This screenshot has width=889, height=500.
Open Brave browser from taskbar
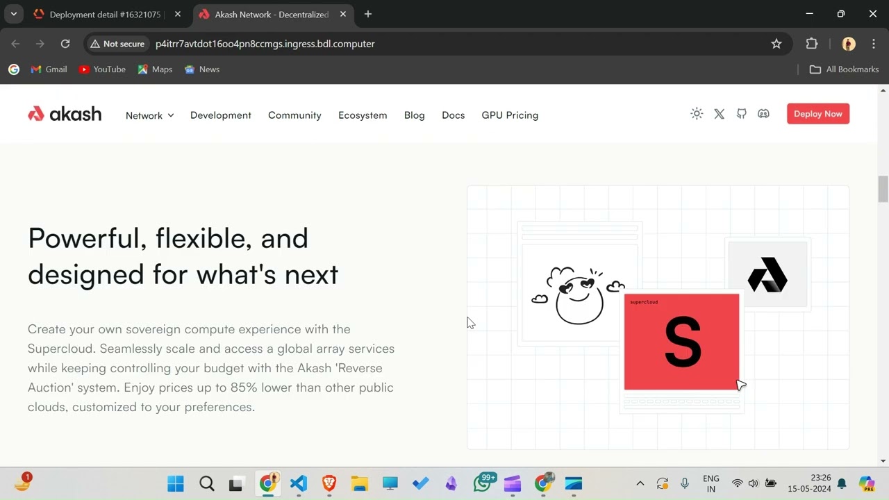click(329, 483)
